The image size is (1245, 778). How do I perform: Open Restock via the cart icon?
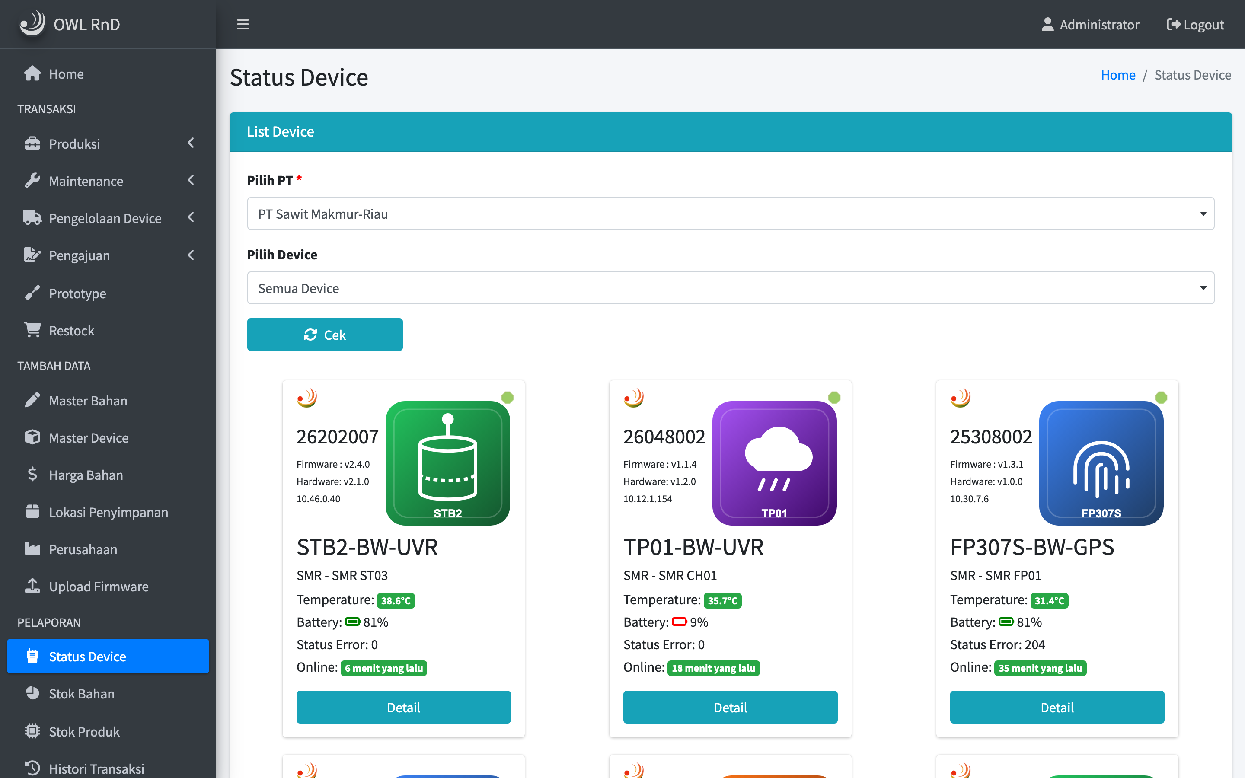(32, 330)
